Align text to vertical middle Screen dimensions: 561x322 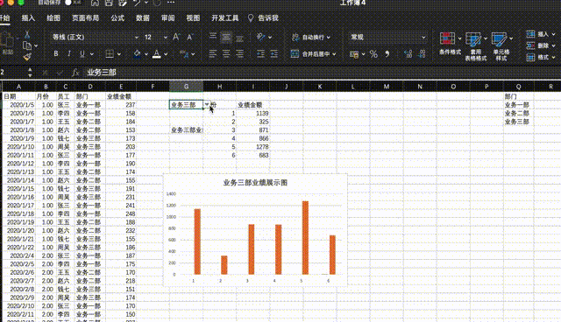coord(226,37)
